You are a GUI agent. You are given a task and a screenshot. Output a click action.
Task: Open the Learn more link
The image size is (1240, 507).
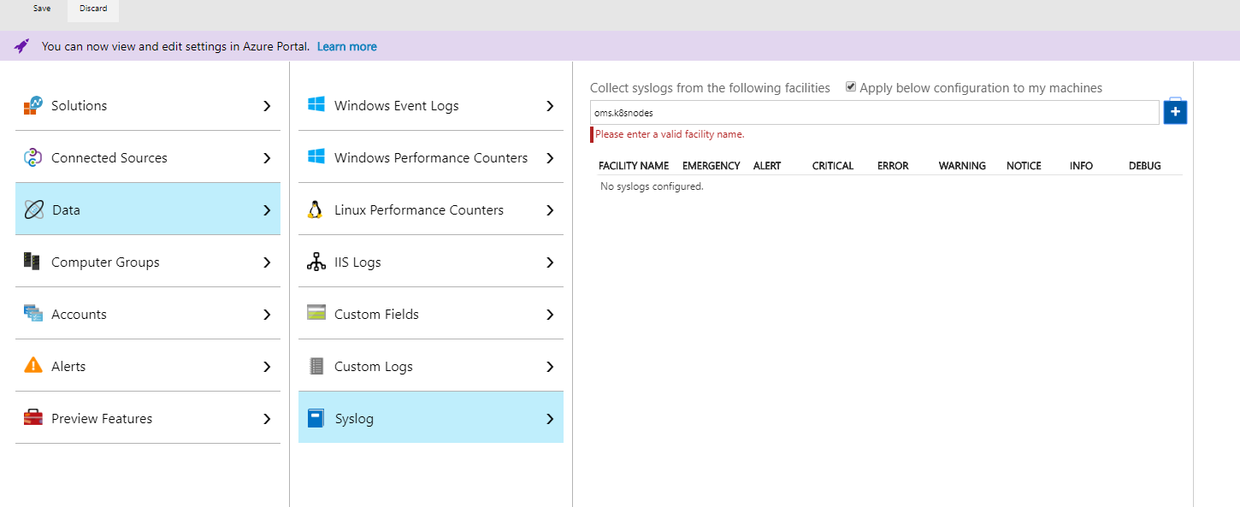coord(346,46)
